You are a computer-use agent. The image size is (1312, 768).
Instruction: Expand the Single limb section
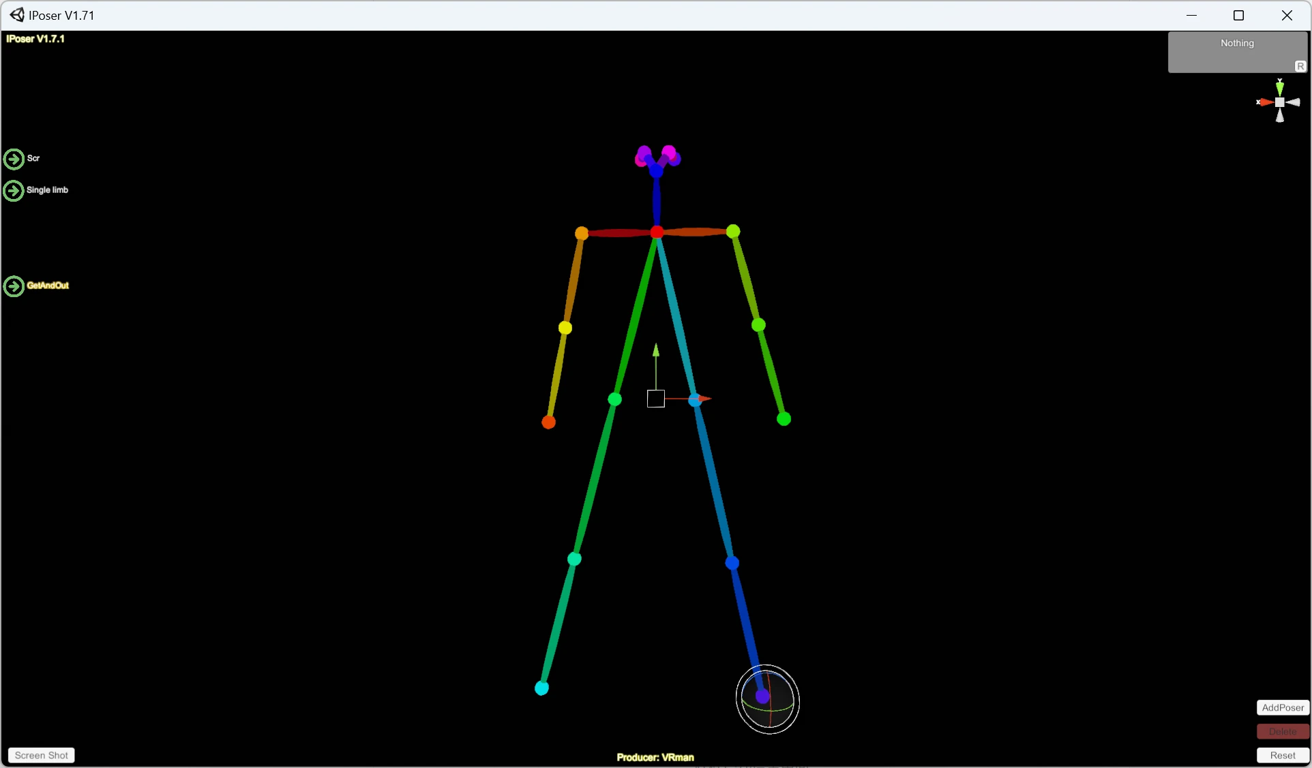(x=14, y=191)
